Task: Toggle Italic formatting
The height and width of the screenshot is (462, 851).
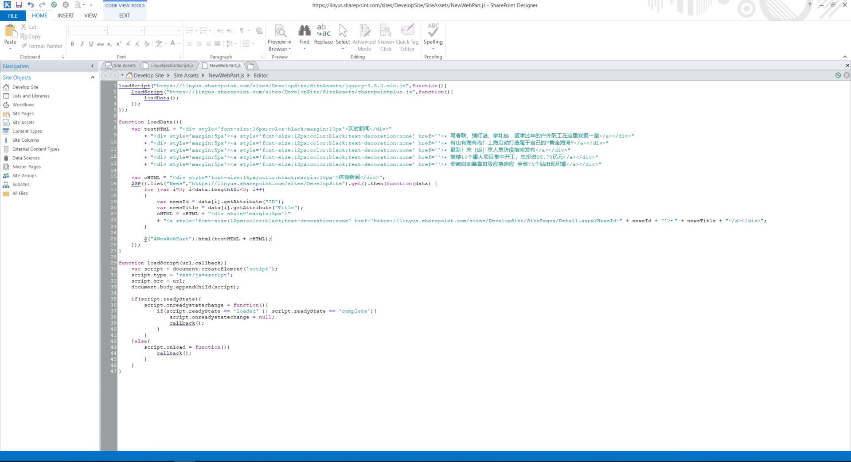Action: [x=82, y=43]
